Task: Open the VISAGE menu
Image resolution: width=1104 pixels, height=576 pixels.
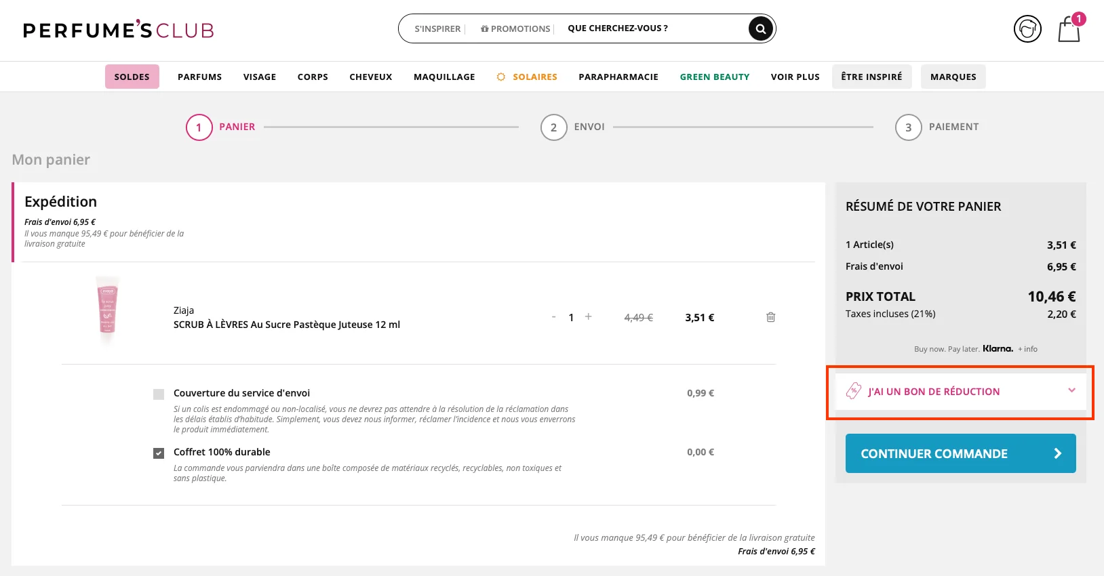Action: (x=260, y=77)
